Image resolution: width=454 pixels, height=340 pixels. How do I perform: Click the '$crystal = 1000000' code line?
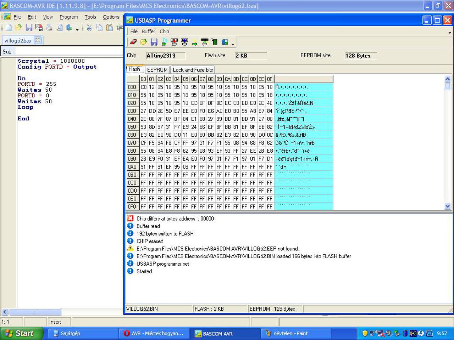(x=51, y=61)
